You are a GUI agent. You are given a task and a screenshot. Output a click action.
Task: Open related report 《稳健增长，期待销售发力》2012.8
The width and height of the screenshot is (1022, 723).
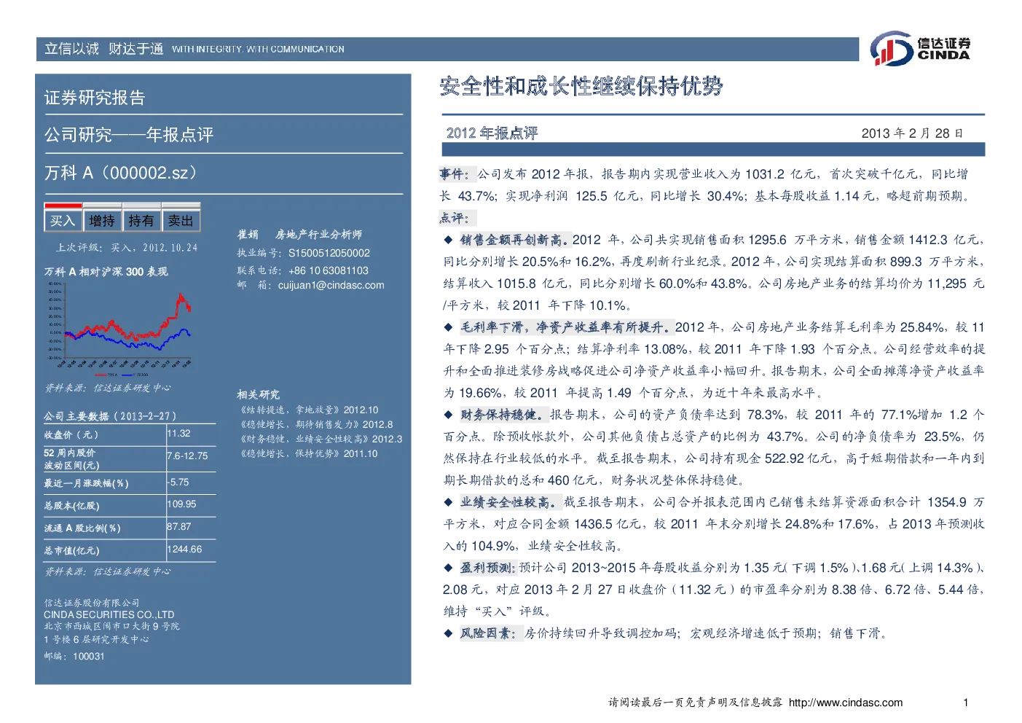[x=316, y=424]
